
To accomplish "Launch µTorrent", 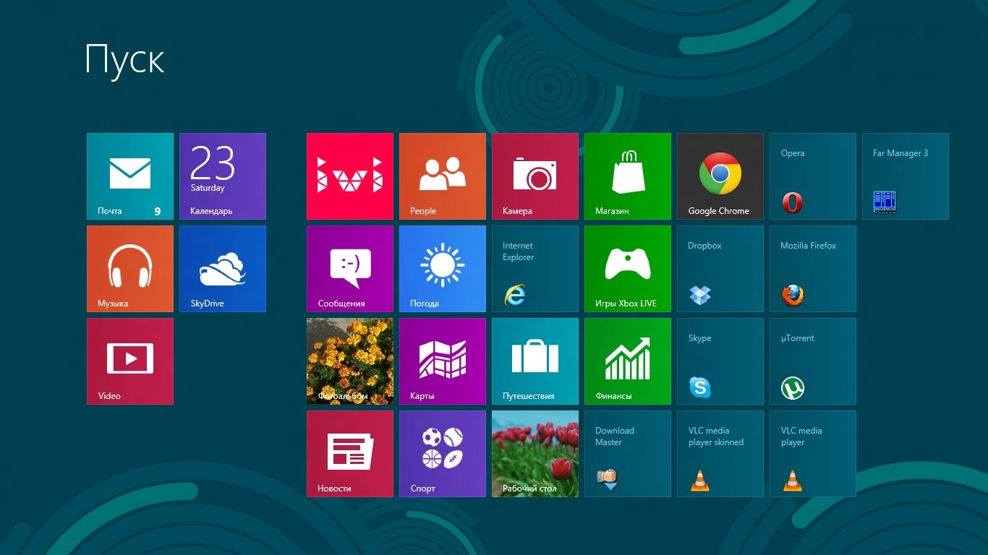I will pyautogui.click(x=812, y=361).
